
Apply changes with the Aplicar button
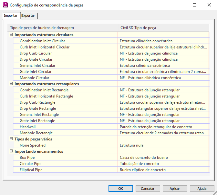[175, 189]
